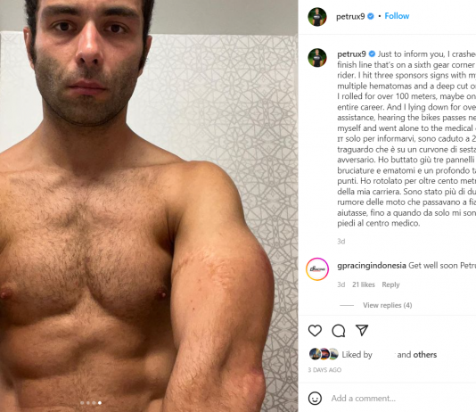Open the liker avatars beside Liked by

[324, 354]
